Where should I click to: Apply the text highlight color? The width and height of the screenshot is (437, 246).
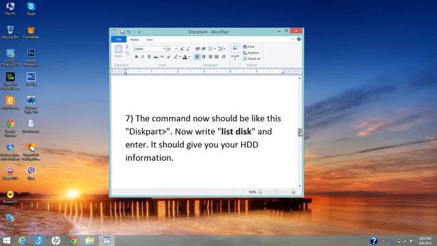(175, 57)
